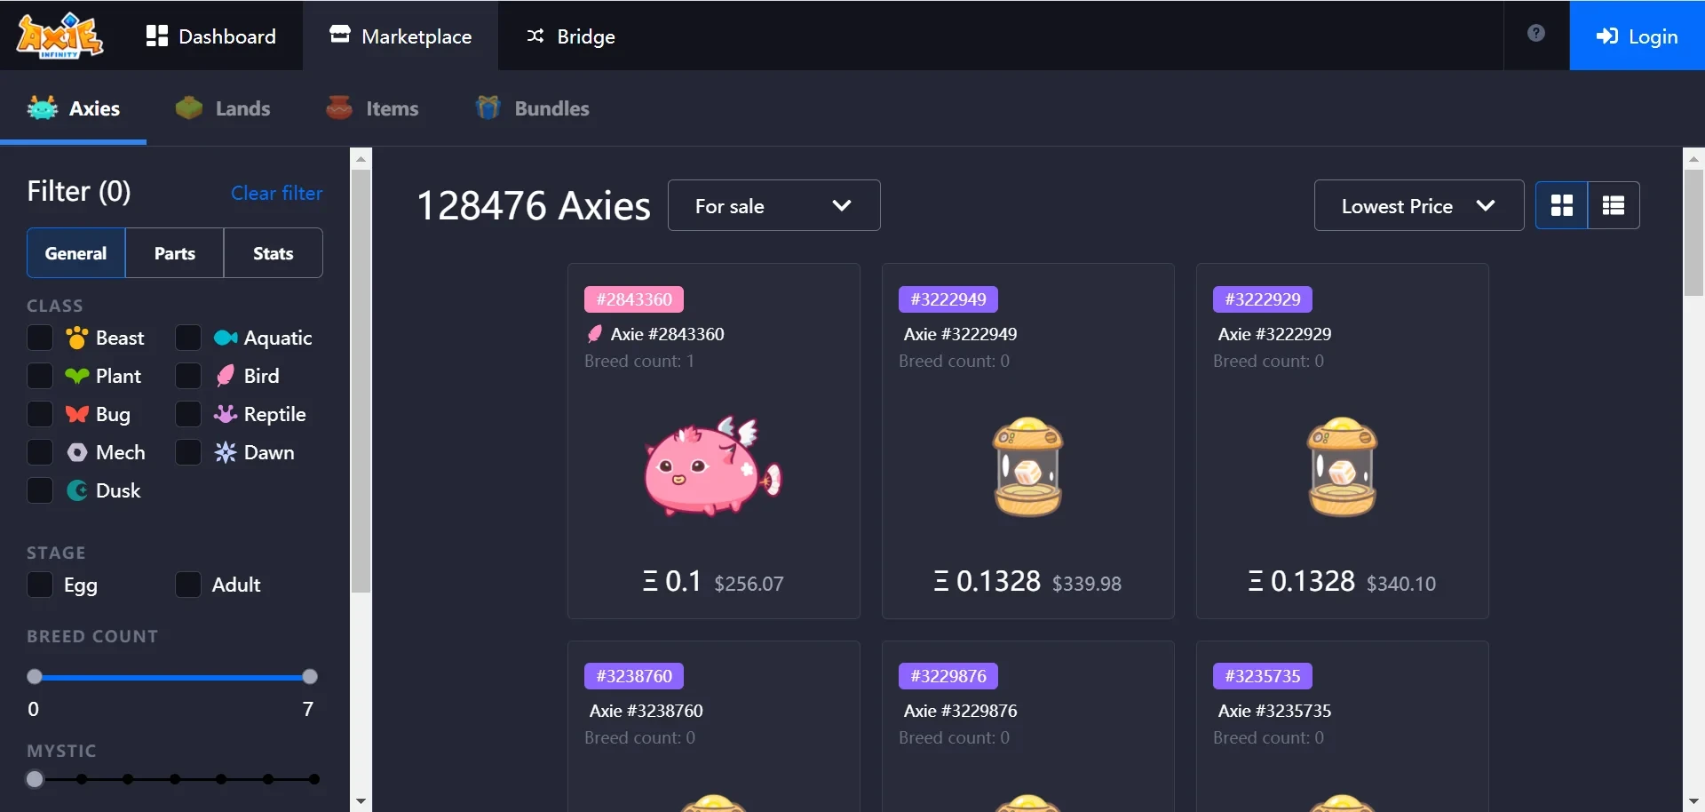Image resolution: width=1705 pixels, height=812 pixels.
Task: Click the Axie Infinity logo
Action: click(60, 36)
